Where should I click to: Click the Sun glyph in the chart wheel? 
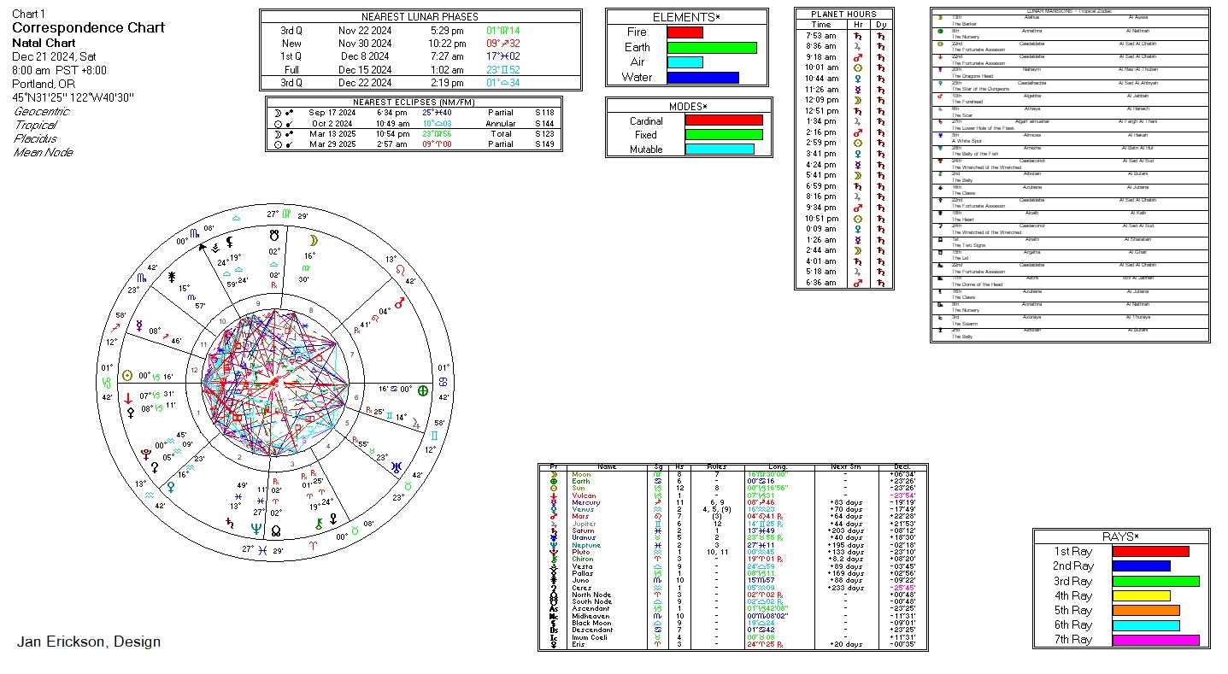pos(127,375)
